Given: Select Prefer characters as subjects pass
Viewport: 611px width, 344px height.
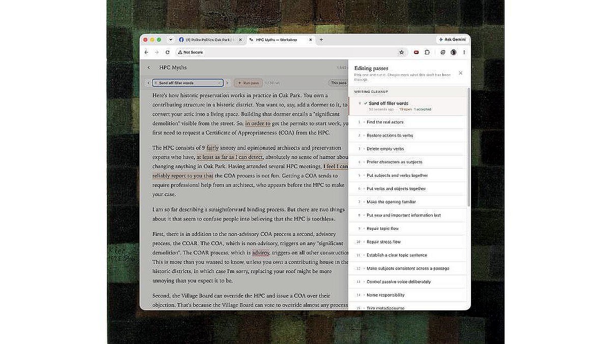Looking at the screenshot, I should tap(407, 162).
